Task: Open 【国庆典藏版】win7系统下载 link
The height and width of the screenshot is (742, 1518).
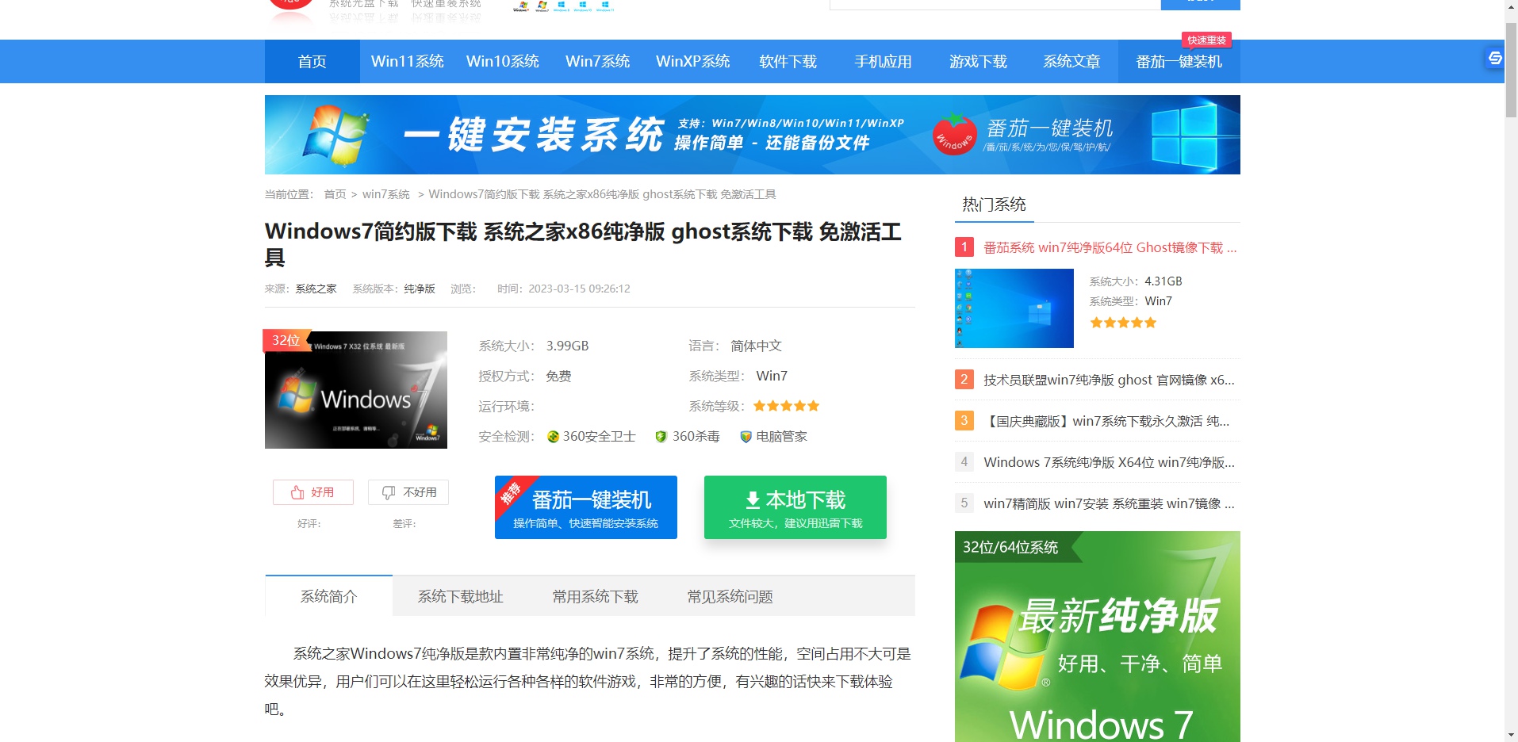Action: [x=1106, y=421]
